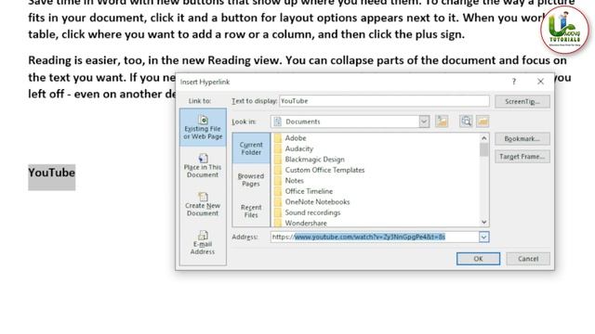
Task: Switch to Browsed Pages view
Action: pos(251,179)
